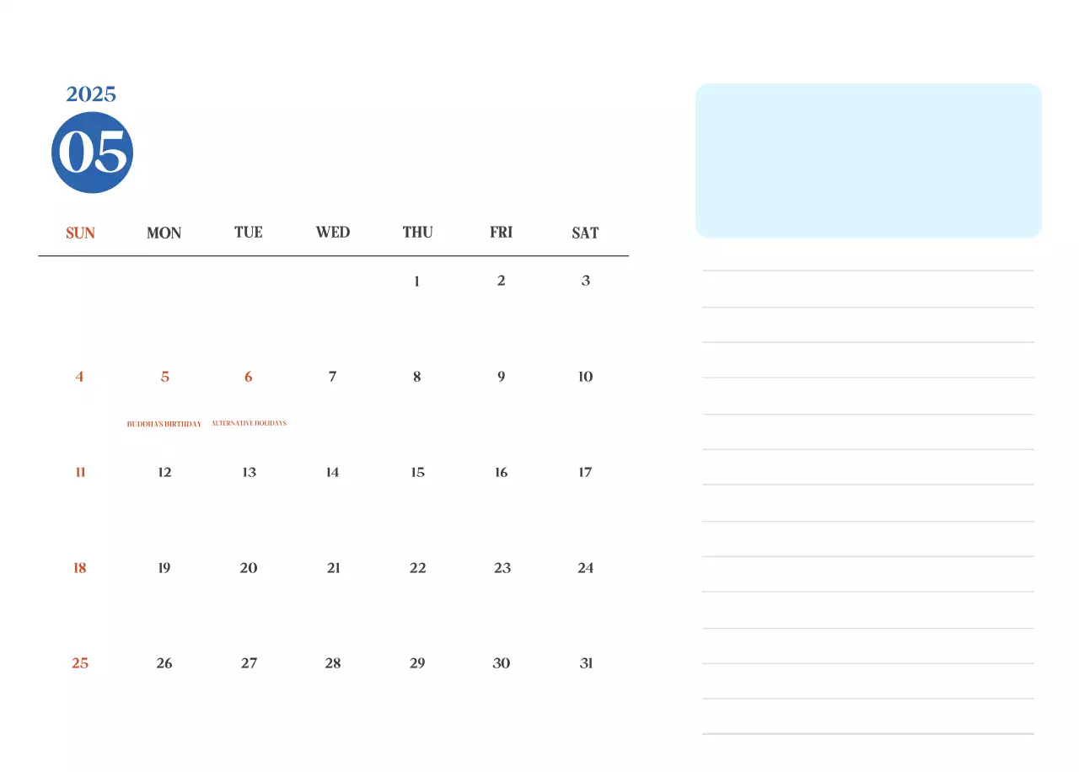Click the MON column header
This screenshot has width=1079, height=772.
(x=164, y=233)
